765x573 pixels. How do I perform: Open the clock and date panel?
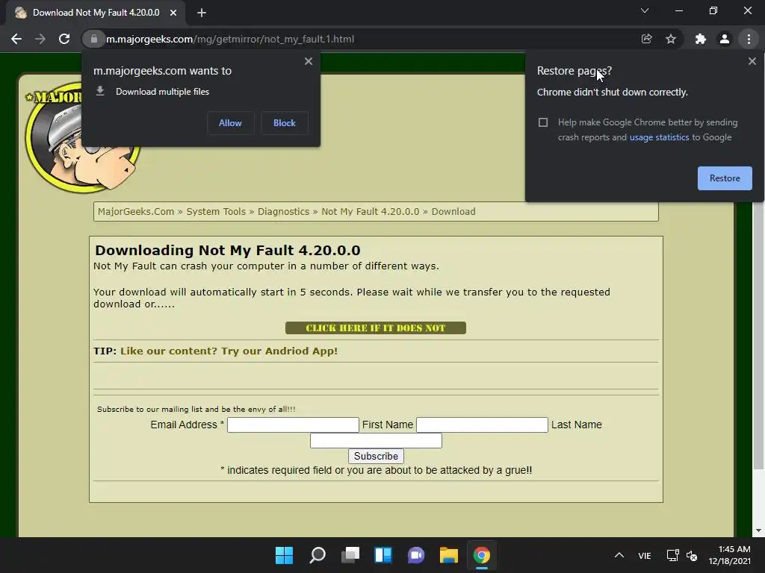(730, 555)
